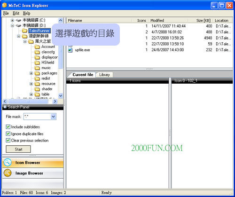
Task: Open the File menu
Action: (x=6, y=13)
